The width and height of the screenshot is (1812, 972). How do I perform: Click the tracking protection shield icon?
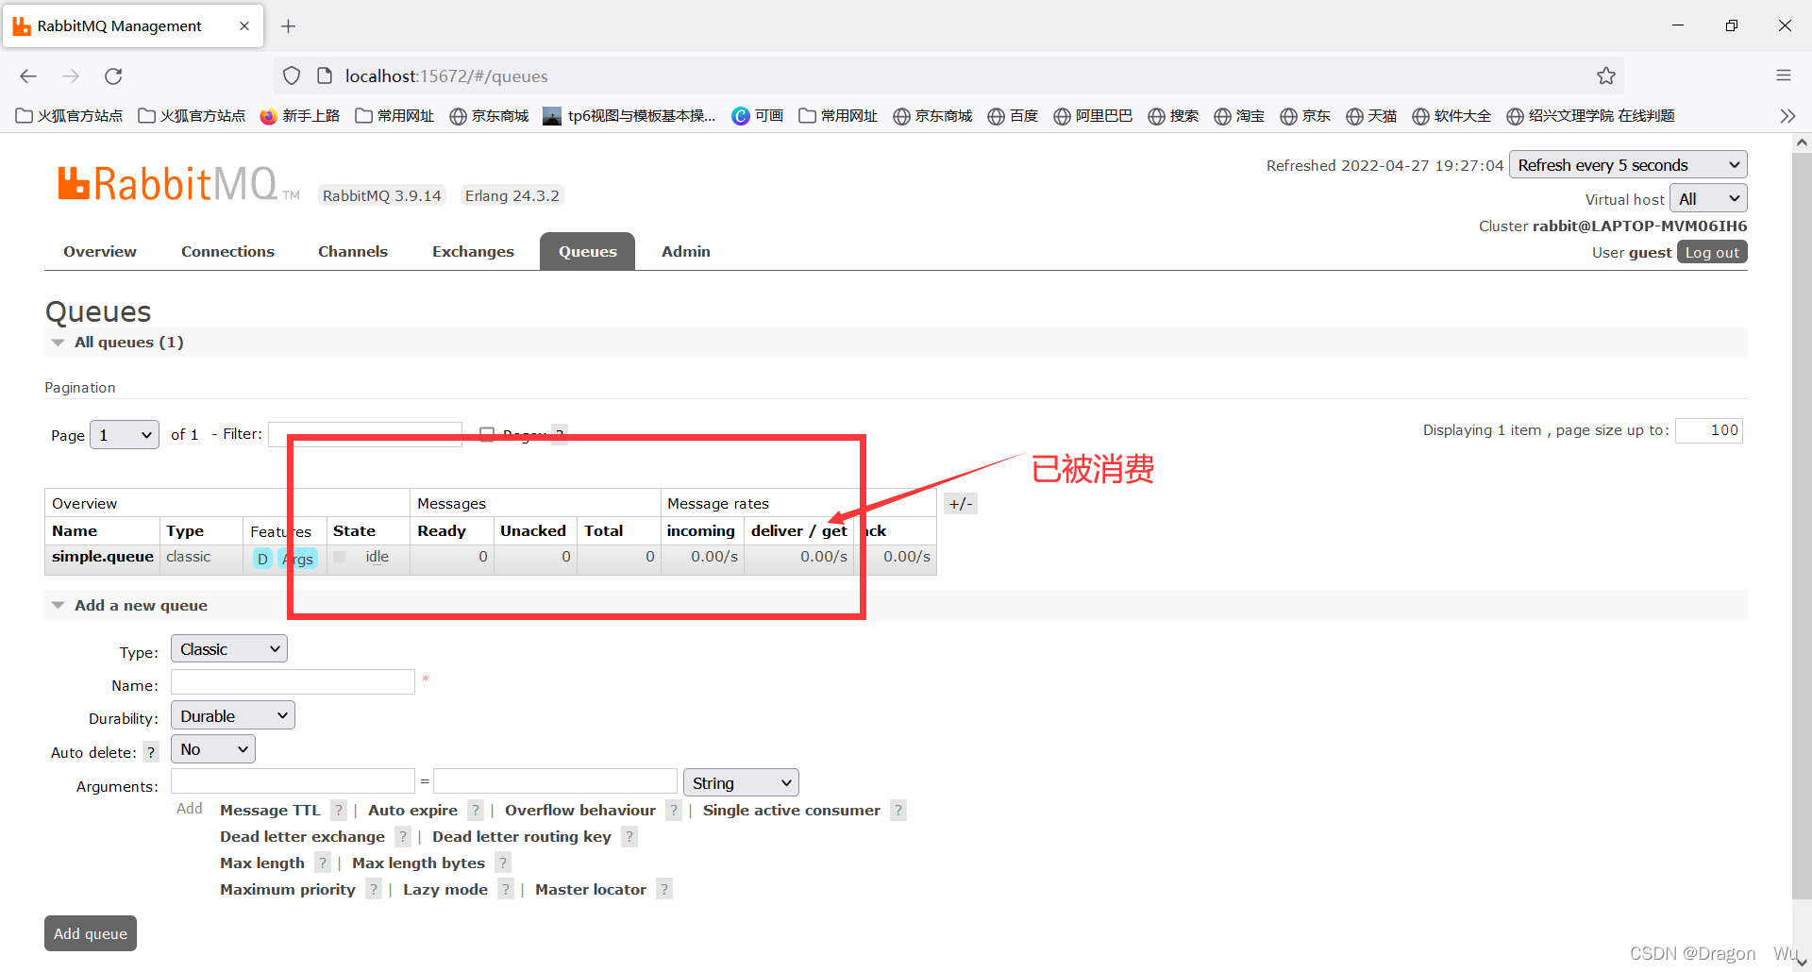coord(291,75)
